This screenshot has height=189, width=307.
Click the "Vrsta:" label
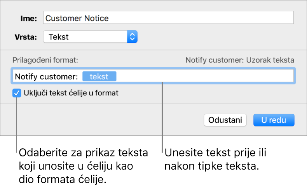click(x=25, y=37)
